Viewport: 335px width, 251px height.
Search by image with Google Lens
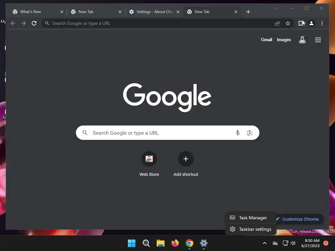pos(250,133)
